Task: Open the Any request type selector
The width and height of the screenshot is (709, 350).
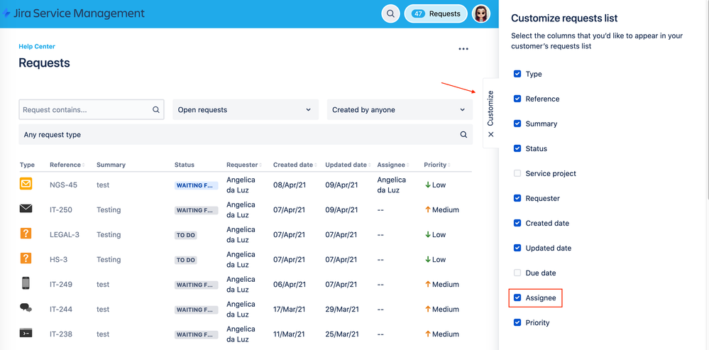Action: [246, 134]
